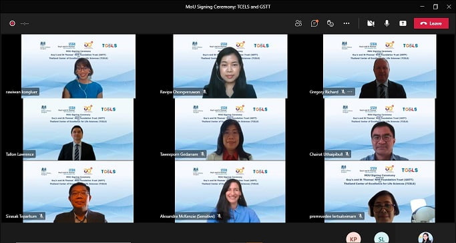
Task: Open the reactions icon in toolbar
Action: pyautogui.click(x=330, y=23)
